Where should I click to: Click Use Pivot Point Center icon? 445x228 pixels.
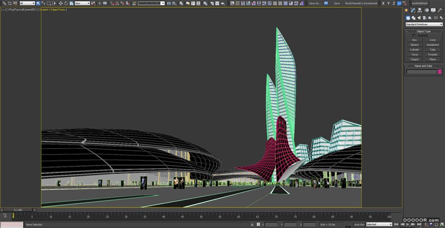pyautogui.click(x=93, y=3)
